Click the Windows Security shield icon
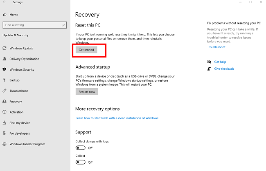The height and width of the screenshot is (171, 266). (x=5, y=69)
